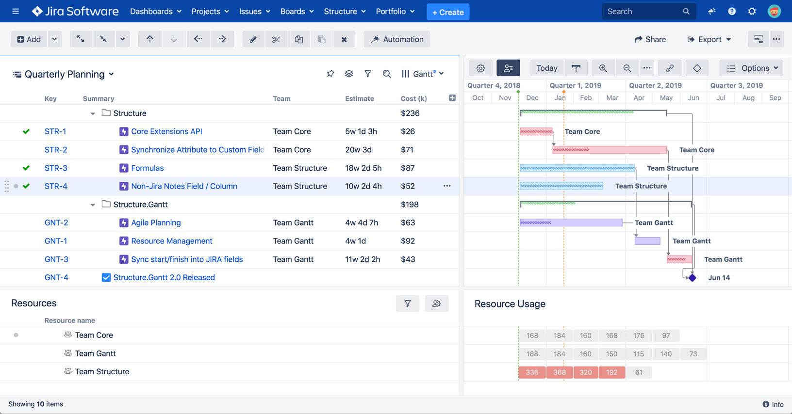792x414 pixels.
Task: Click the pin icon near Quarterly Planning
Action: [330, 74]
